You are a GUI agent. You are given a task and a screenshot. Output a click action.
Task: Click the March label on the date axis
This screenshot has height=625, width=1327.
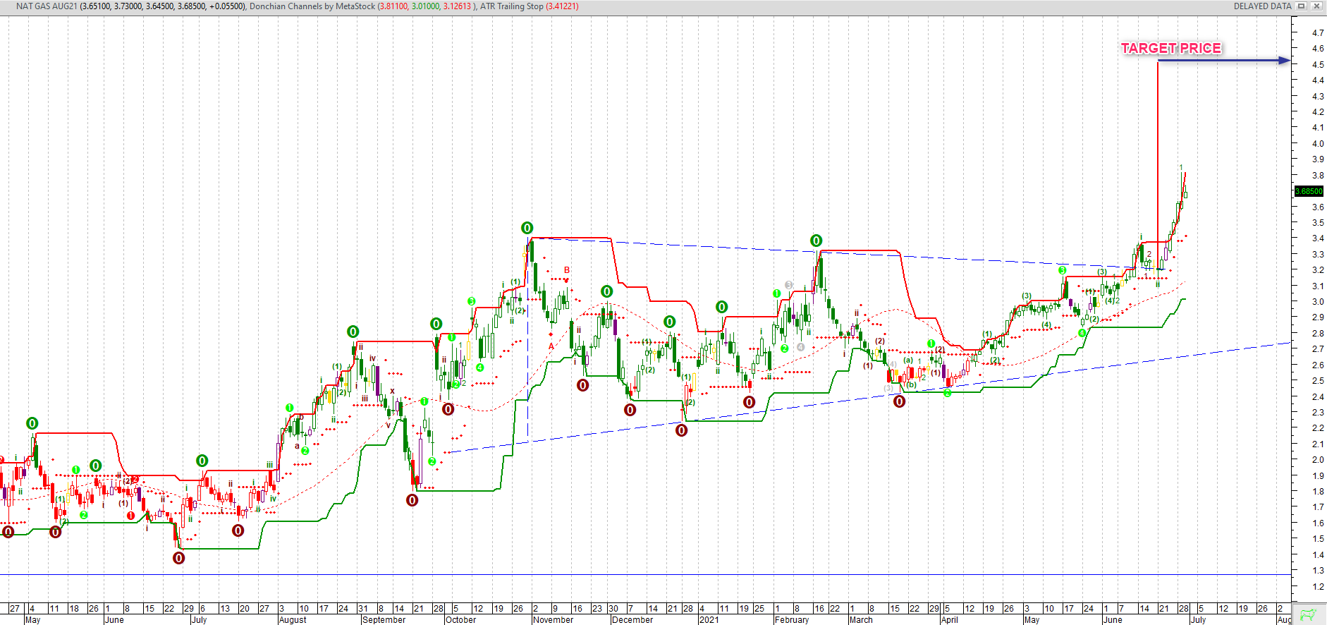point(861,620)
